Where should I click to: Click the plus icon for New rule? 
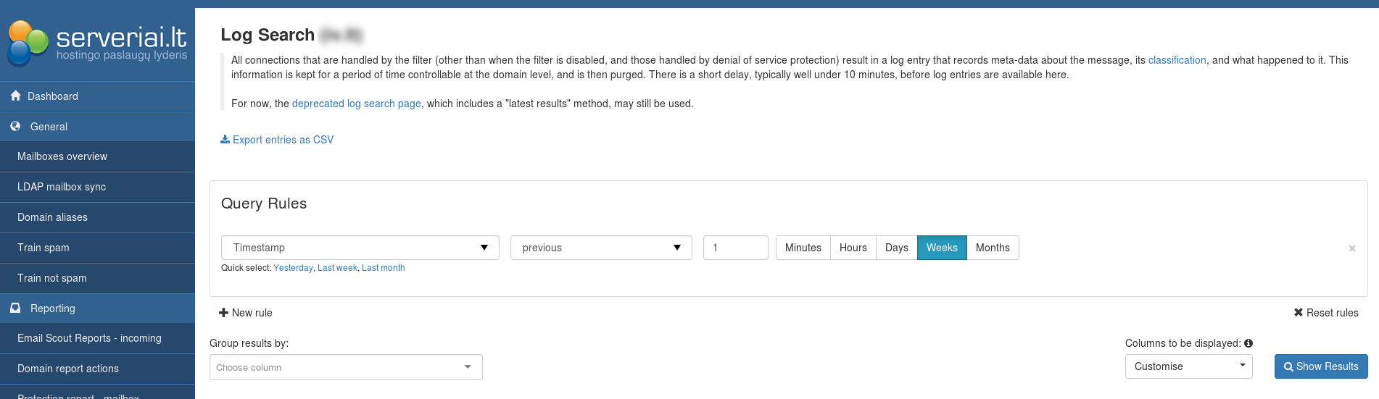pos(223,313)
